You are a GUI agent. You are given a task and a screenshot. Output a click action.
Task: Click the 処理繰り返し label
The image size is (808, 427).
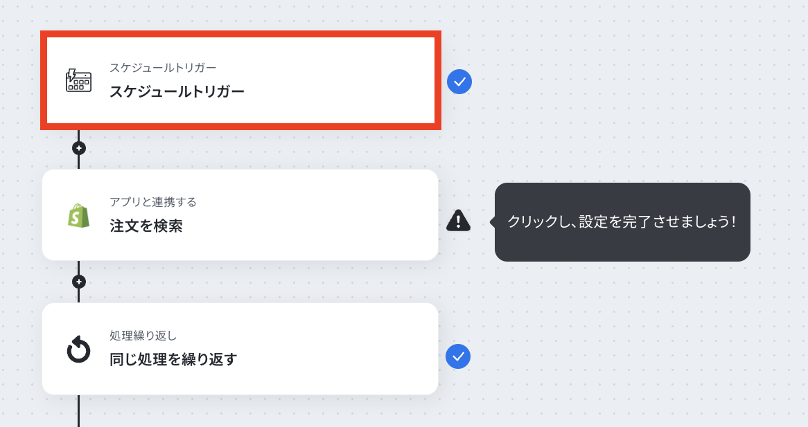tap(143, 336)
